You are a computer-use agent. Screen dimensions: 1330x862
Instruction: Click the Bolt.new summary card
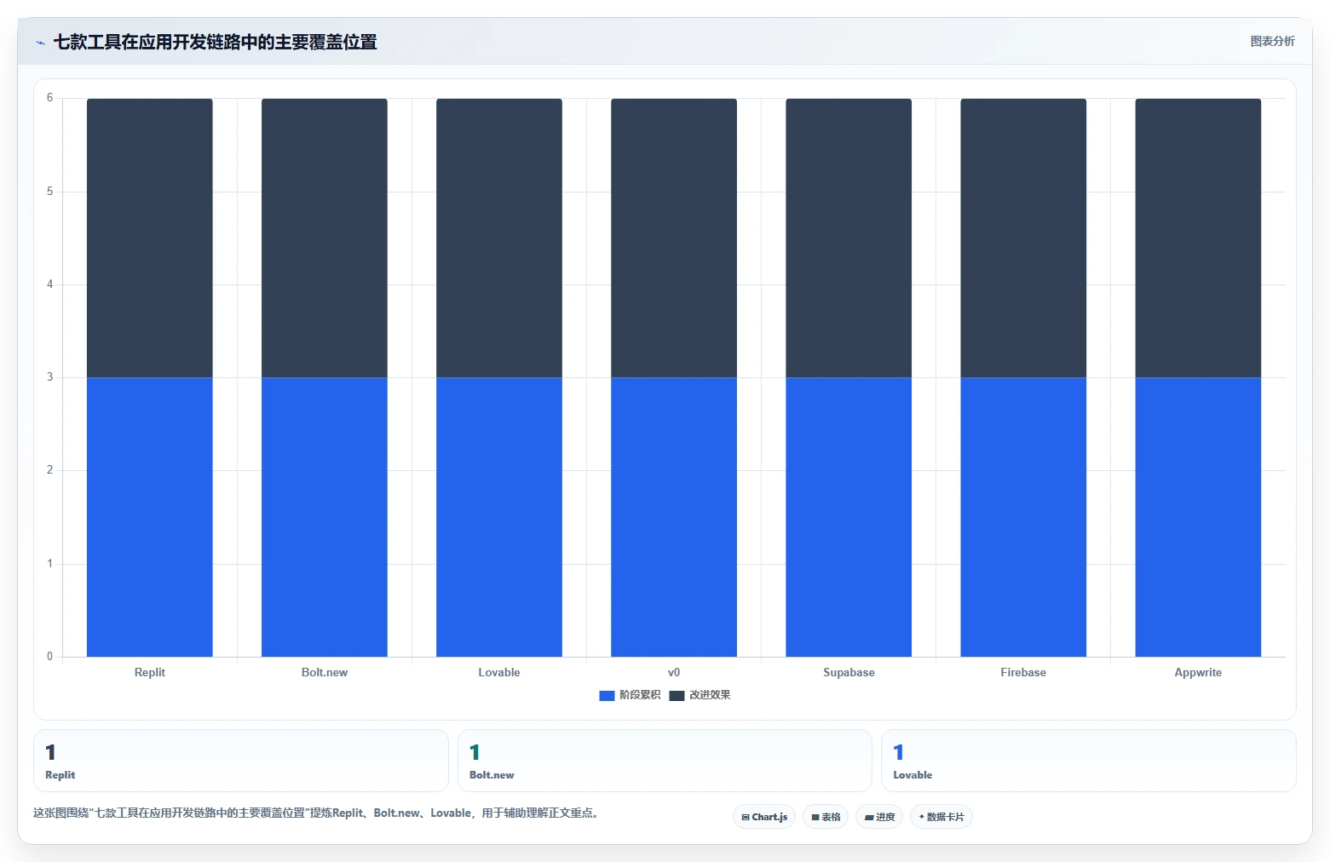pos(665,761)
